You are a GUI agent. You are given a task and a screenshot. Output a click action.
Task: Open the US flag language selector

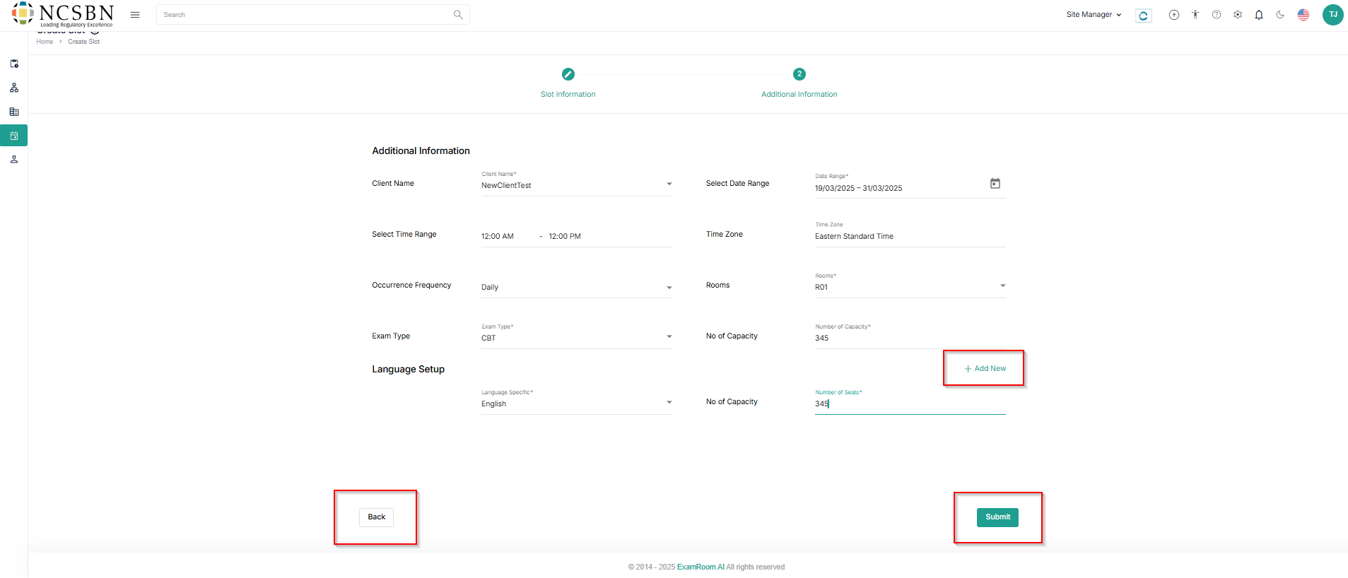(1303, 15)
